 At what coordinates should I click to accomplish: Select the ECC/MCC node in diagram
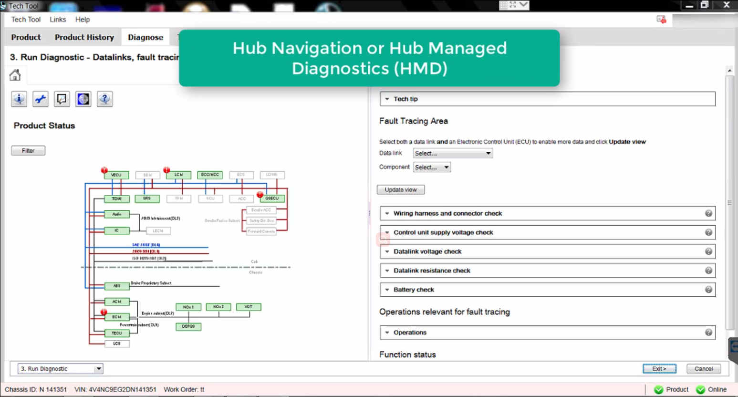click(210, 175)
